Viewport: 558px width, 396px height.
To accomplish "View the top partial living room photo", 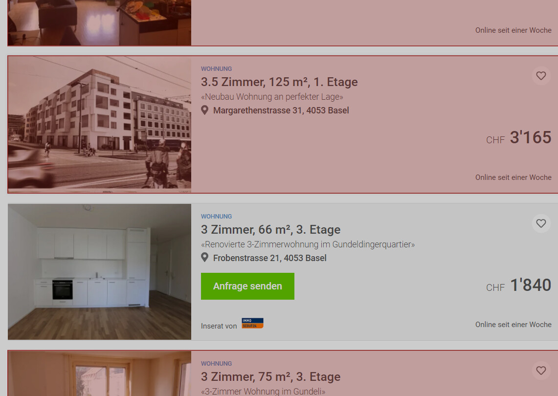I will click(100, 23).
